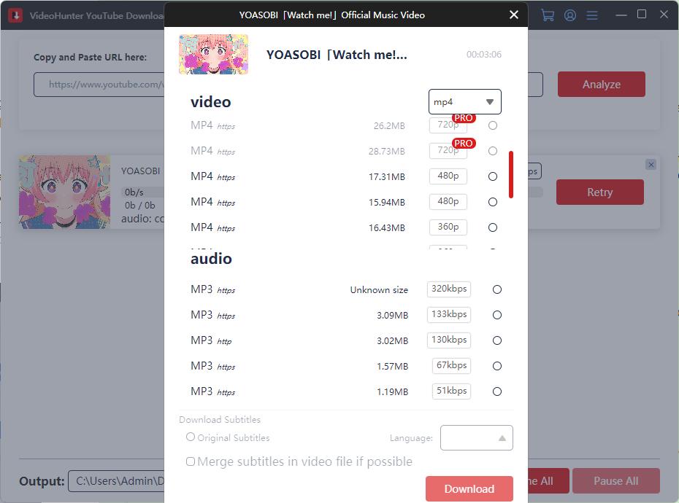Enable Original Subtitles option
This screenshot has height=503, width=679.
click(x=190, y=437)
